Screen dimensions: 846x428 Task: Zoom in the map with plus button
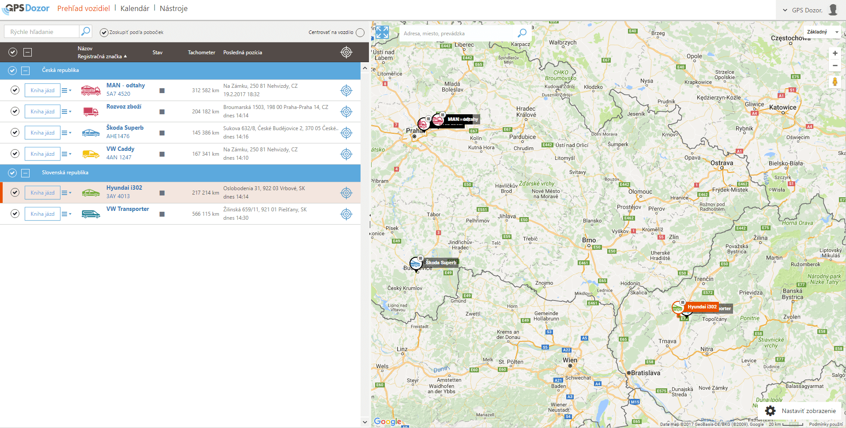835,53
